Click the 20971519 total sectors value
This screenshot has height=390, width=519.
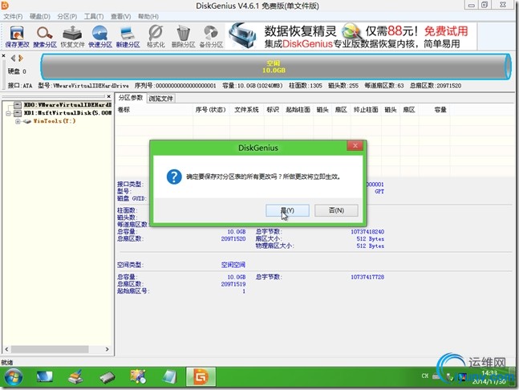pos(233,284)
